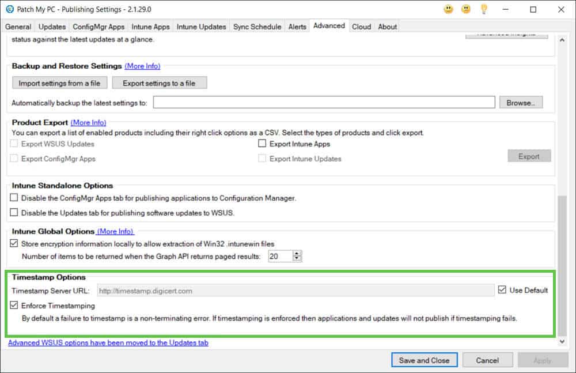Click the vertical scrollbar thumb
This screenshot has width=576, height=373.
(x=562, y=266)
